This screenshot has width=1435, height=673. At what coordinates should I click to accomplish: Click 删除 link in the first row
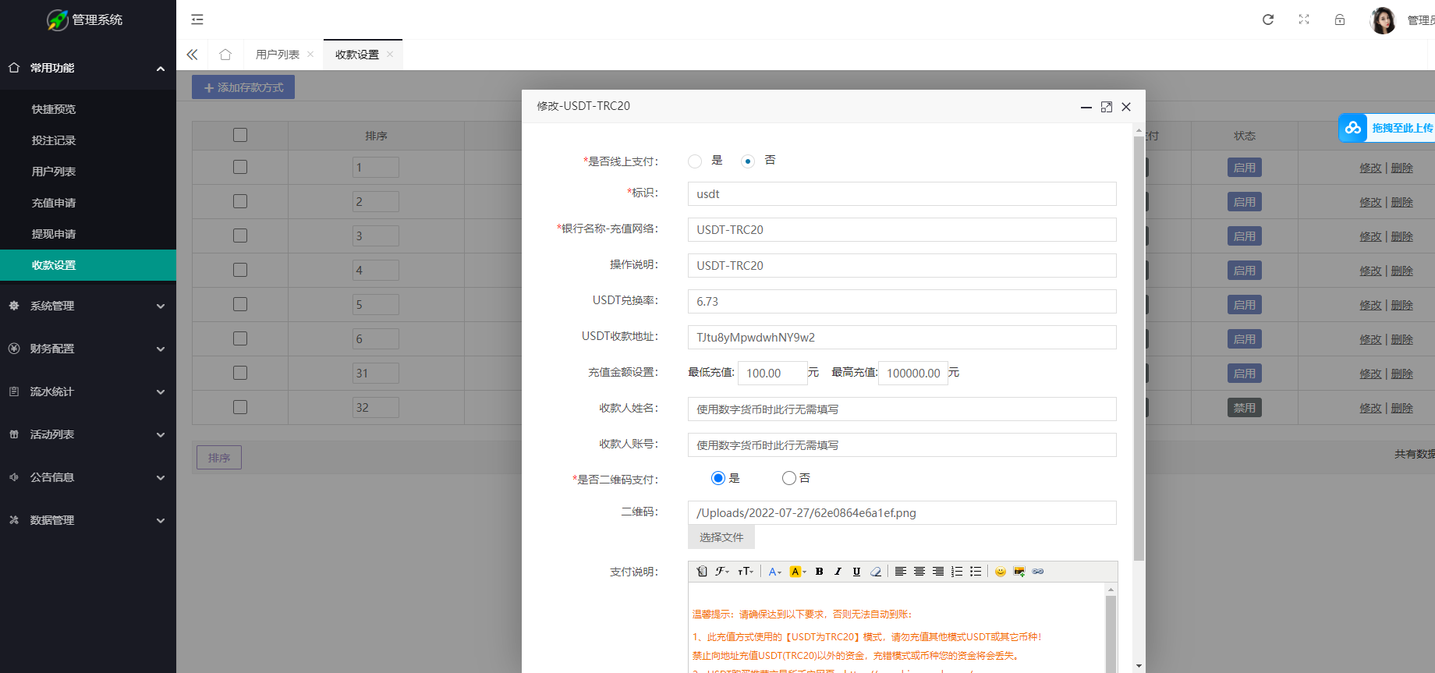[x=1401, y=168]
